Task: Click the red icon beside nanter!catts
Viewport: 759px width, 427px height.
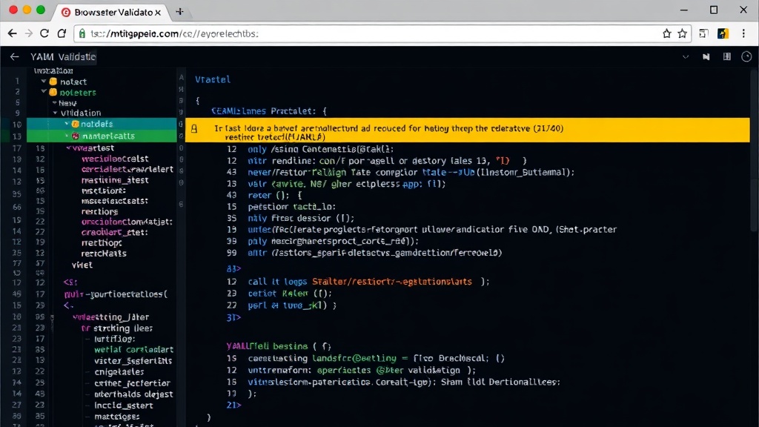Action: click(x=76, y=136)
